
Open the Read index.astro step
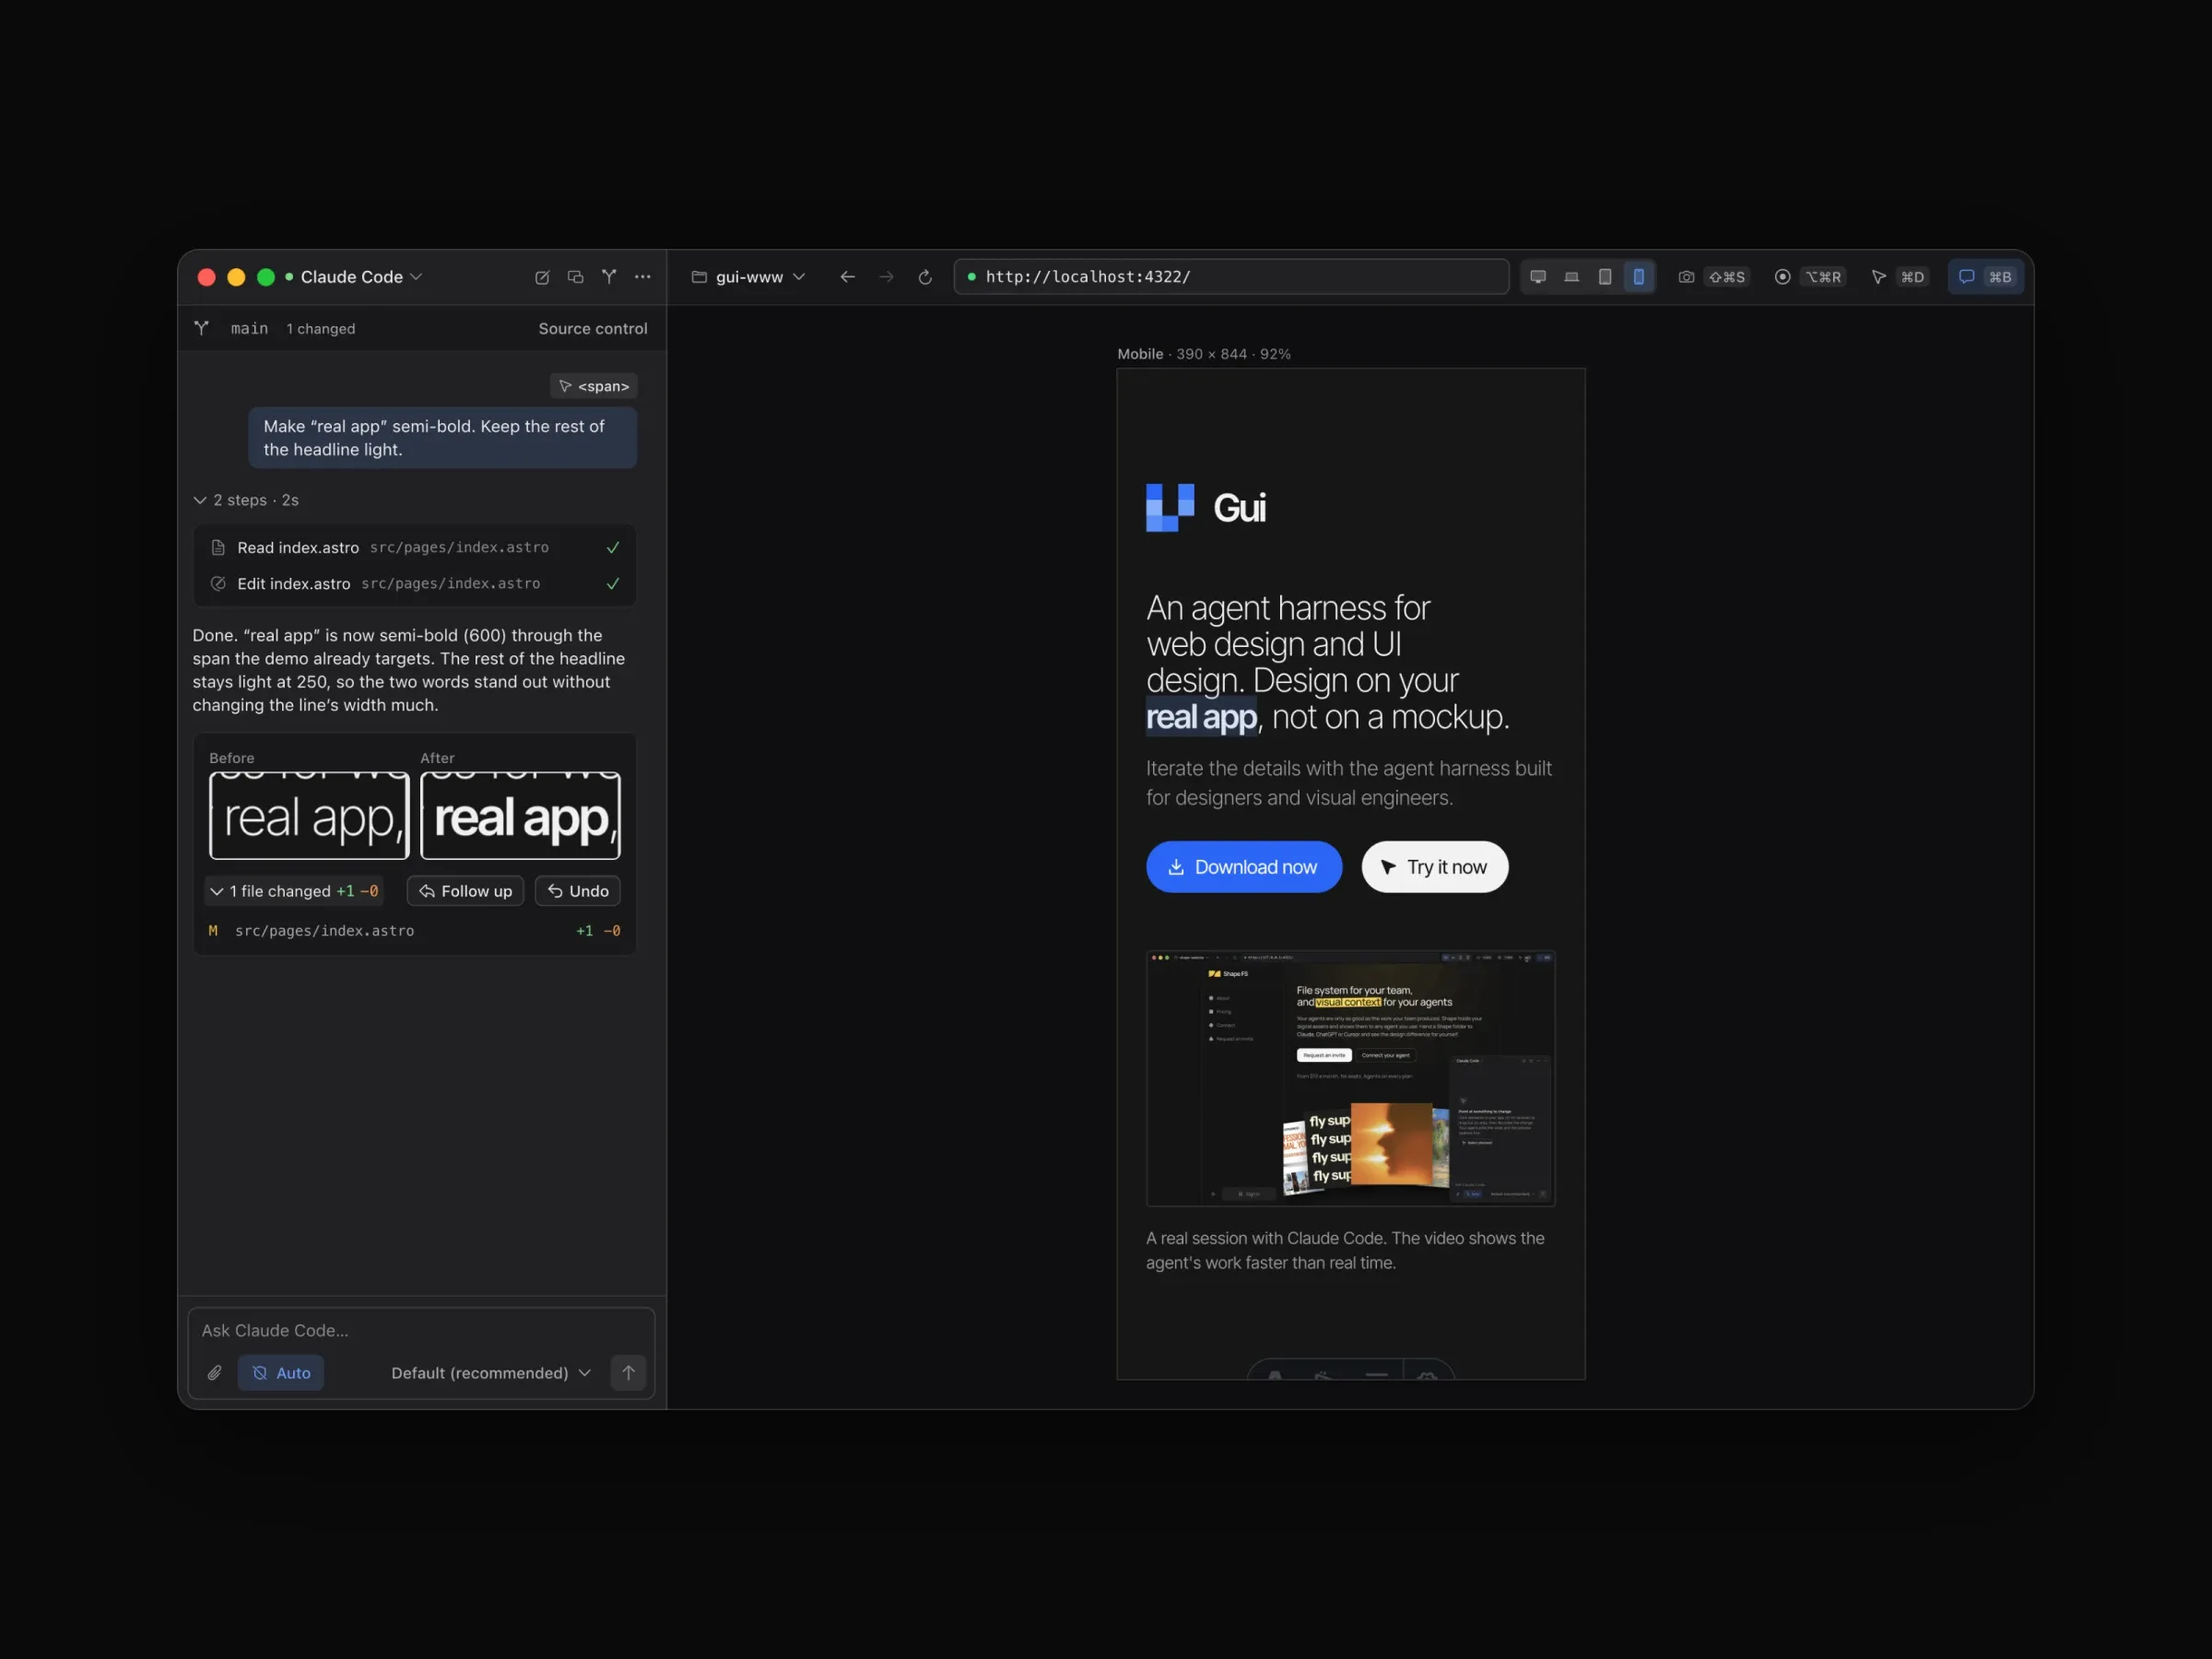415,548
